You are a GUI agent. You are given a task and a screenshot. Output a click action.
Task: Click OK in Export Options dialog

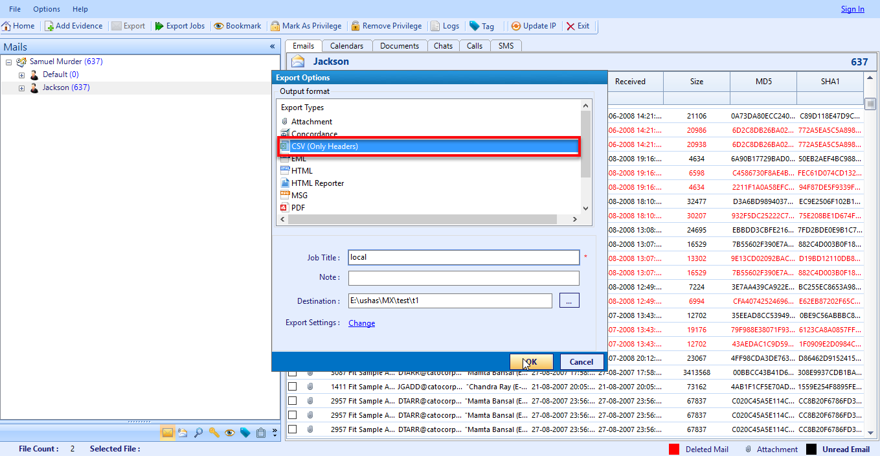click(532, 362)
